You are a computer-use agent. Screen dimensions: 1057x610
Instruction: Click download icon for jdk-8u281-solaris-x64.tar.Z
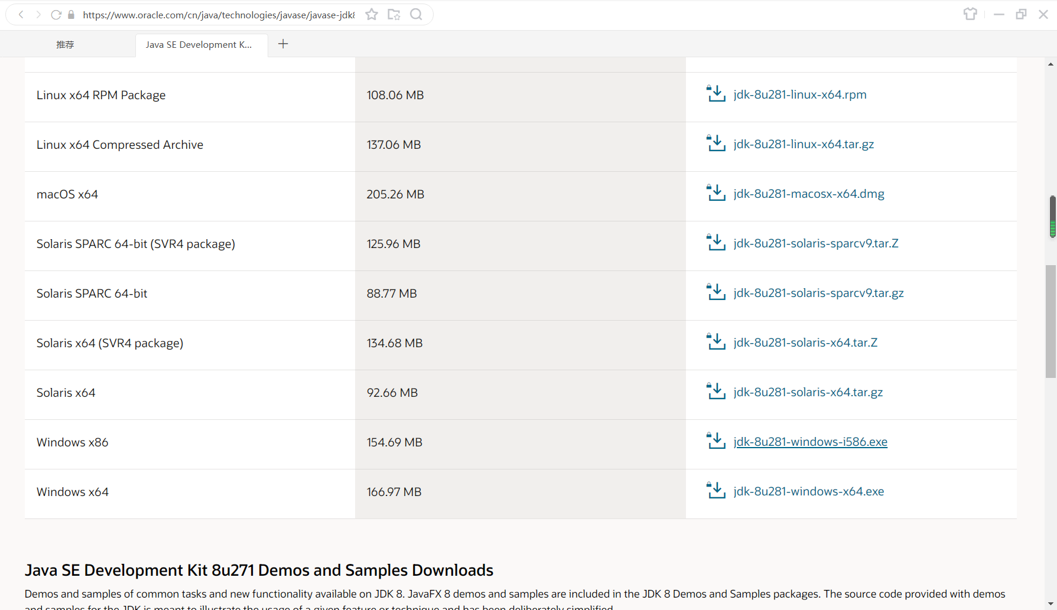click(716, 341)
